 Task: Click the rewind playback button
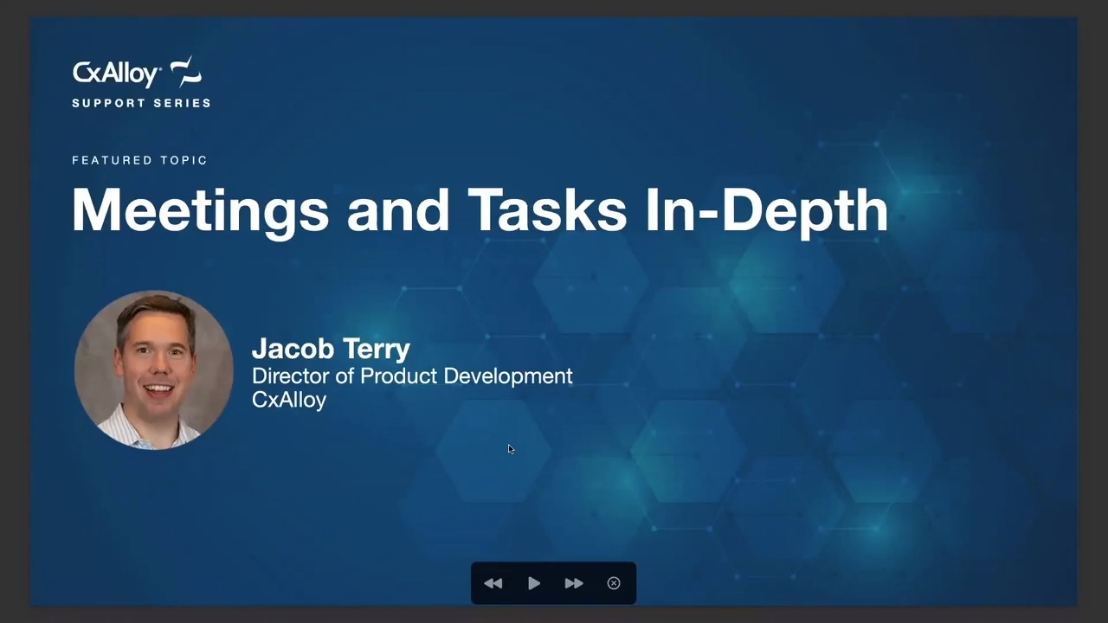493,583
